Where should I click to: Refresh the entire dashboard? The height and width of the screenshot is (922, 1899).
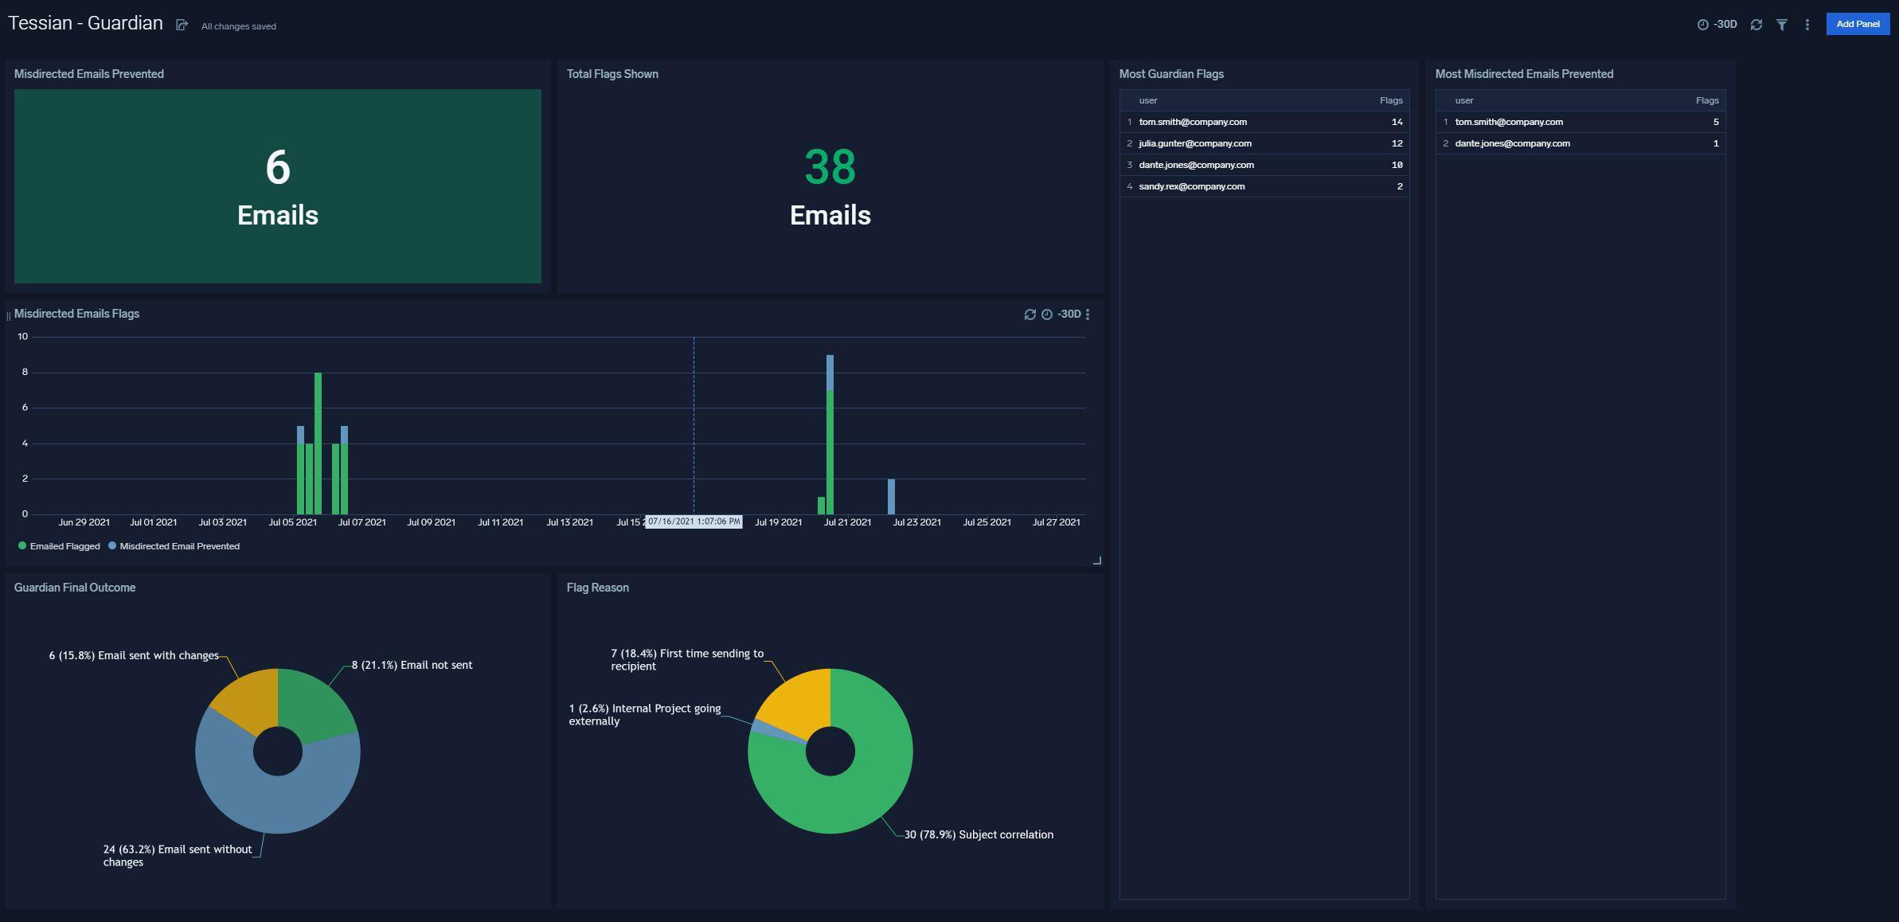point(1756,25)
